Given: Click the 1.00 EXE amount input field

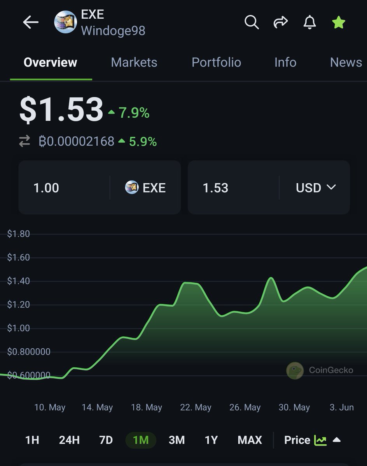Looking at the screenshot, I should tap(47, 188).
